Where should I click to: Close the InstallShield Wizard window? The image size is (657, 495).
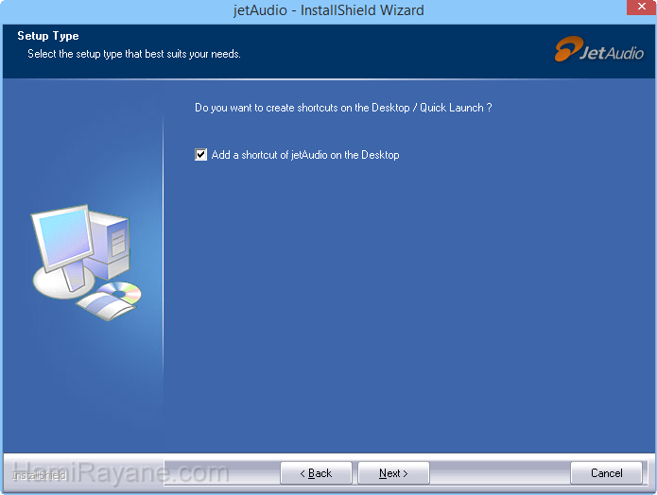[641, 8]
